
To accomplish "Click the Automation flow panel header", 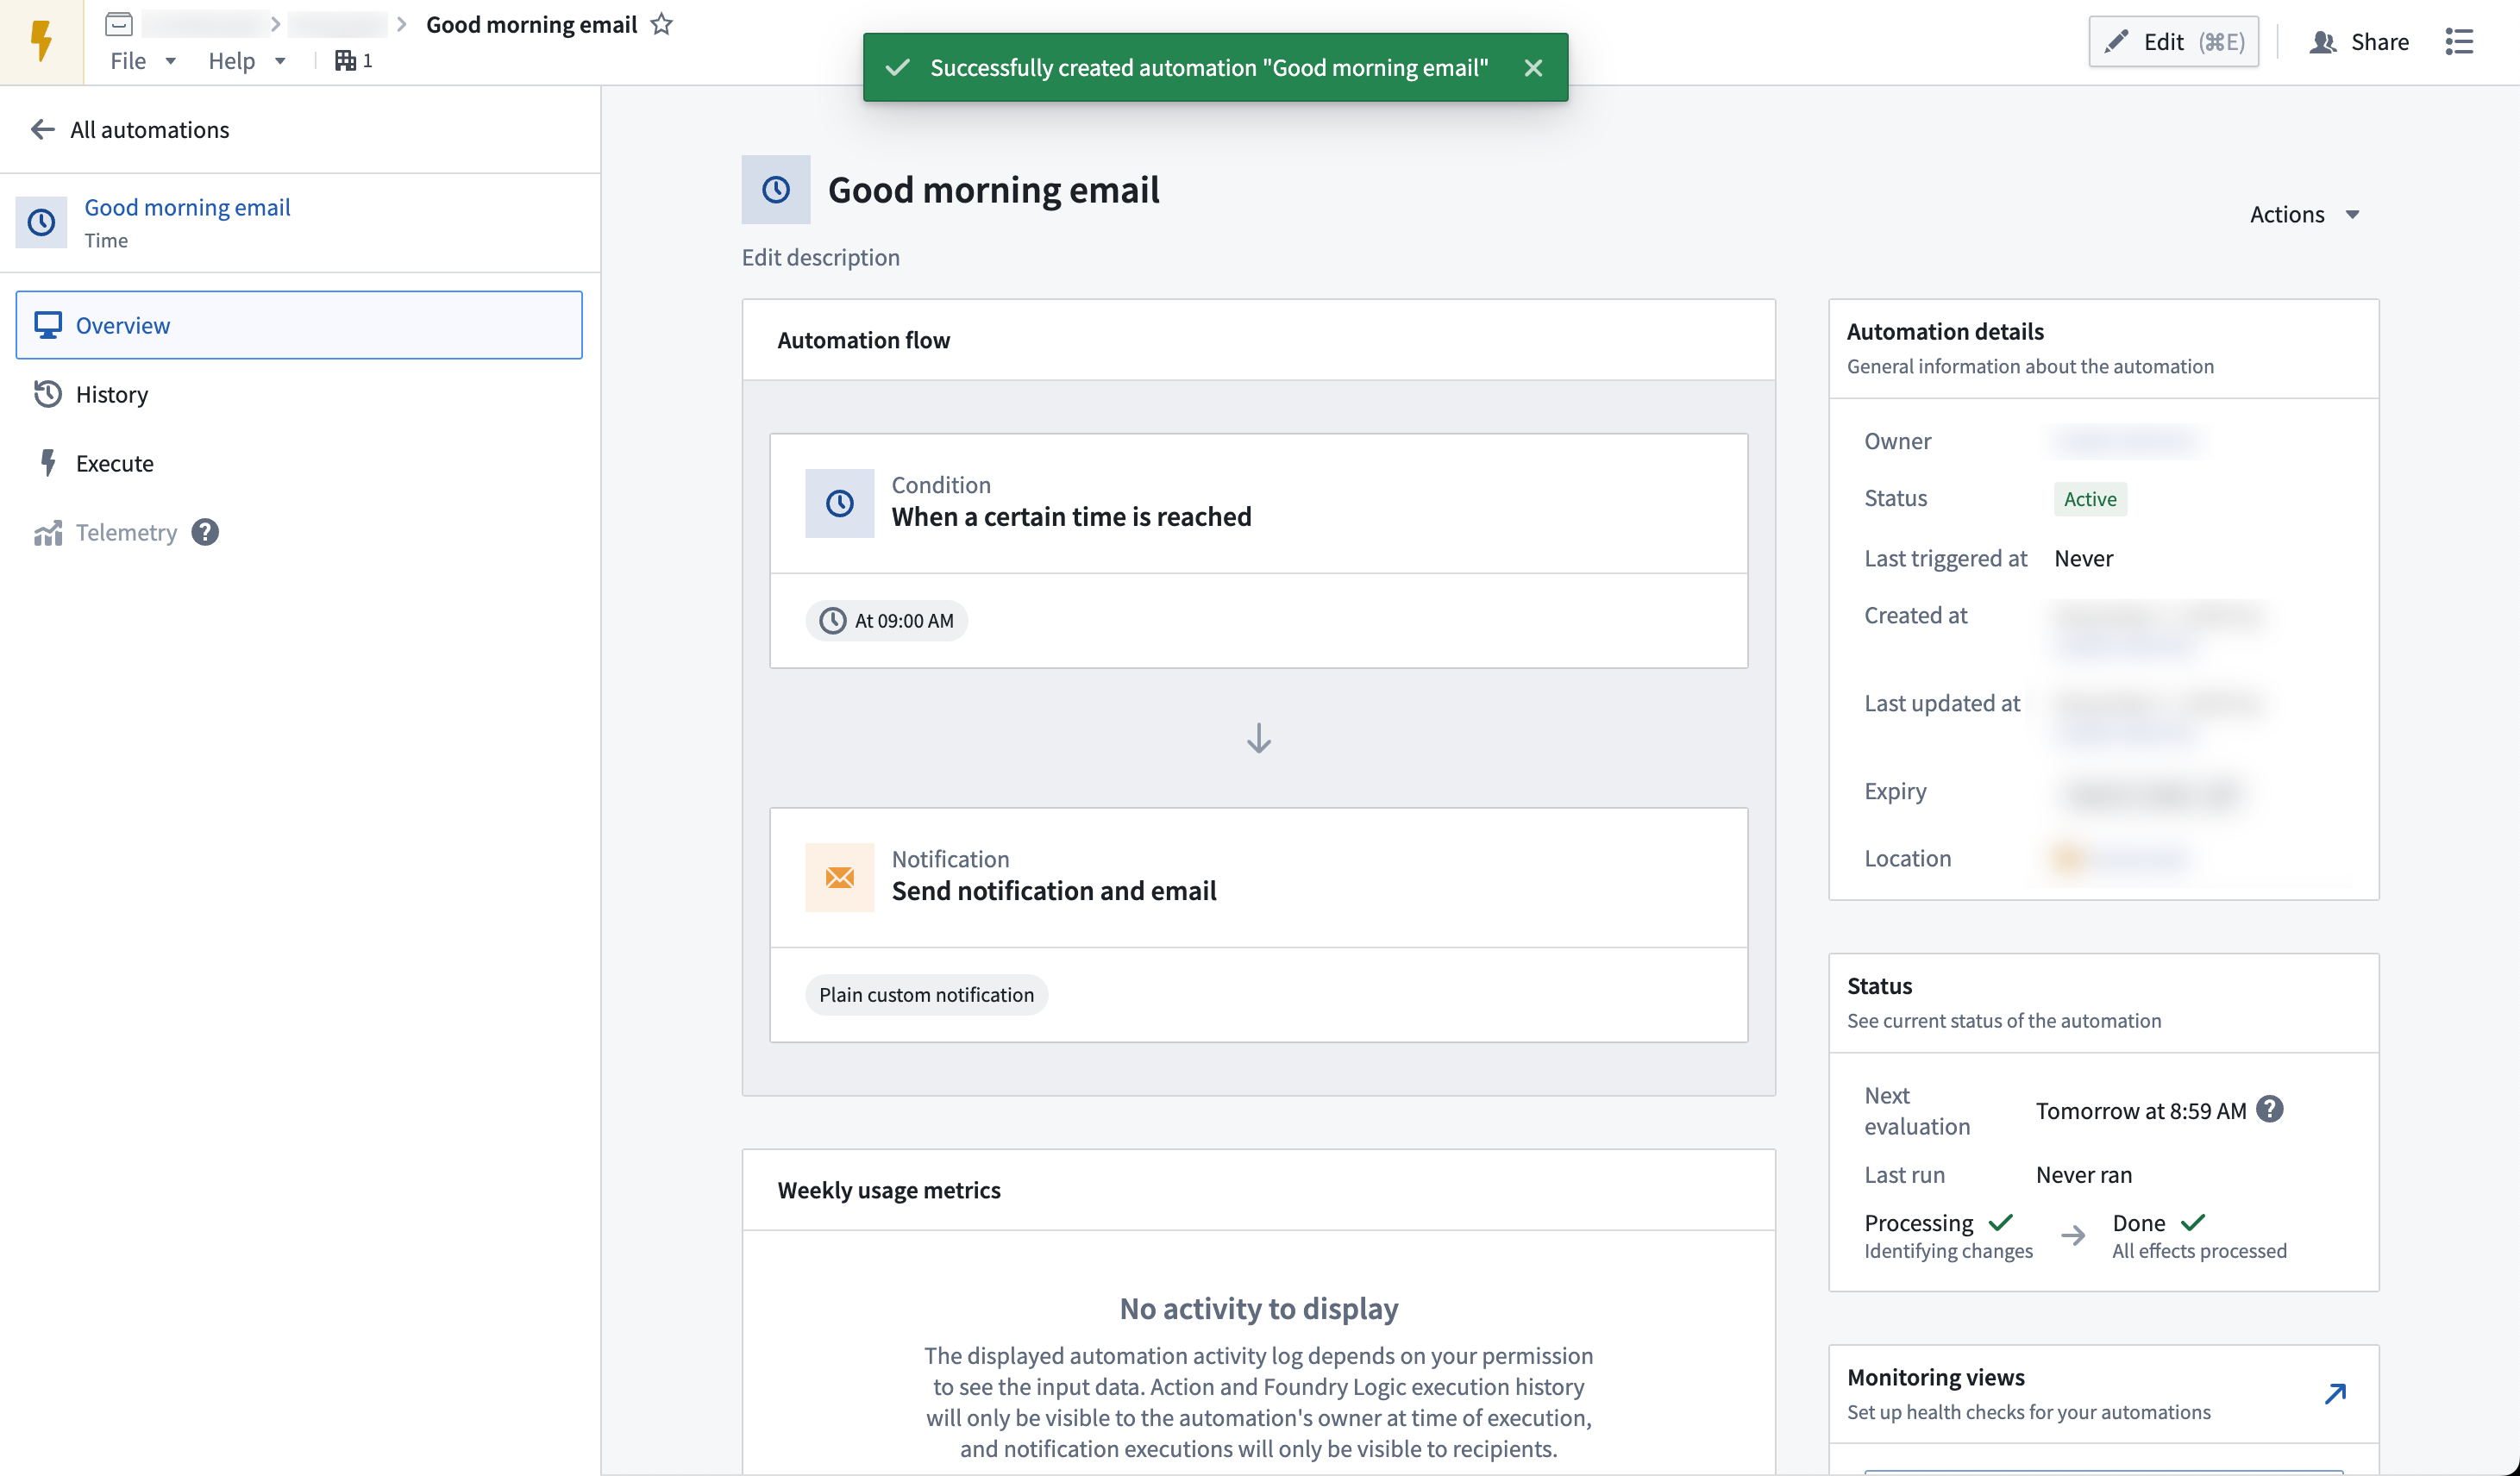I will pos(1258,340).
